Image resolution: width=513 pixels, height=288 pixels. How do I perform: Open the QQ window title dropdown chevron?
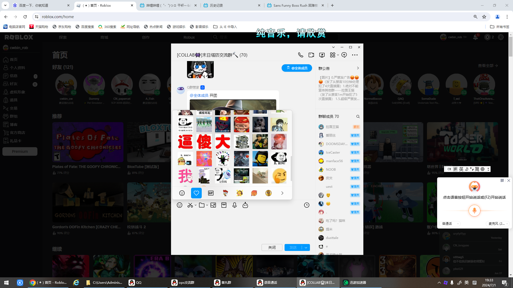(333, 47)
